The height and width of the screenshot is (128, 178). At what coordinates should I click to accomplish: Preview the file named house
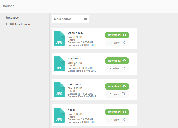(117, 120)
